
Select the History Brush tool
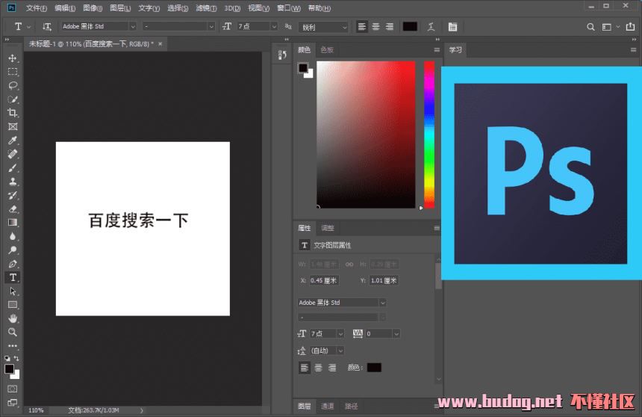point(13,195)
